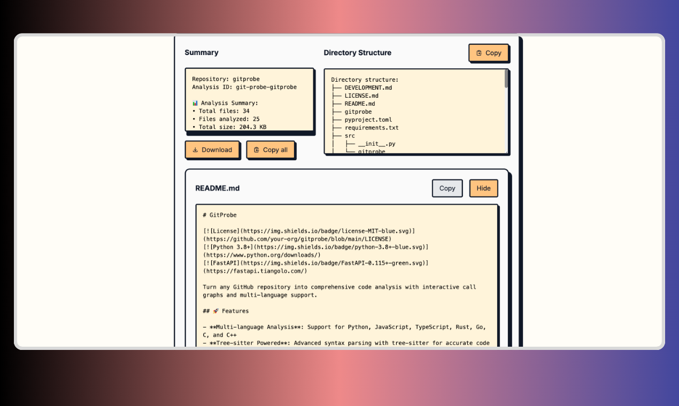Click the README.md section title
Screen dimensions: 679x406
[x=218, y=188]
